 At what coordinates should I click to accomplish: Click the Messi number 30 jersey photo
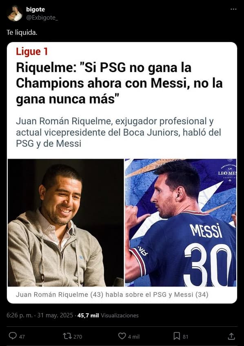[181, 222]
